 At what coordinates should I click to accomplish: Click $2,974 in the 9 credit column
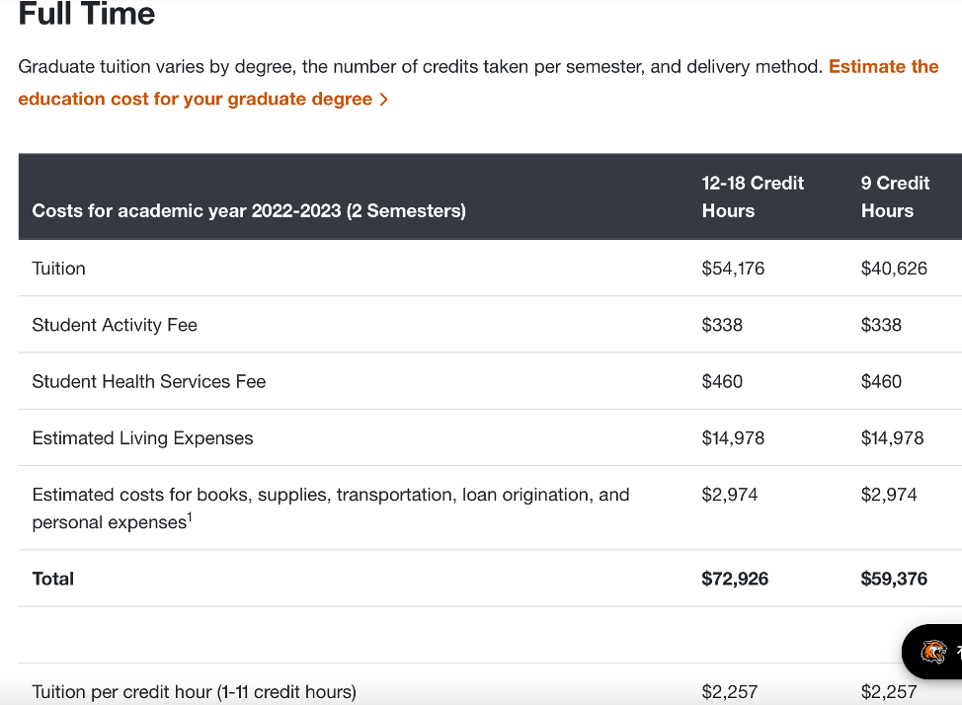point(889,495)
